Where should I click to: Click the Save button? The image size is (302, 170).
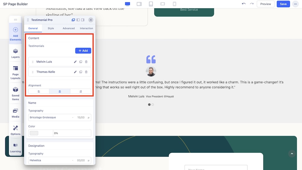pyautogui.click(x=283, y=4)
